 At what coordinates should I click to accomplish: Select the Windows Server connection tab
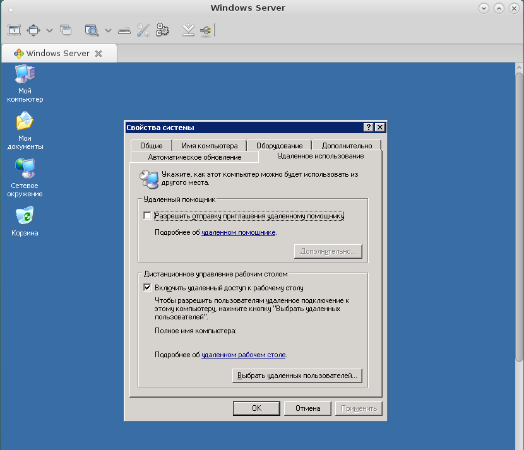pyautogui.click(x=59, y=54)
